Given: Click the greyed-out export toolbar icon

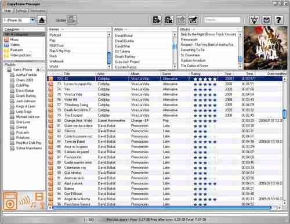Looking at the screenshot, I should pyautogui.click(x=181, y=20).
